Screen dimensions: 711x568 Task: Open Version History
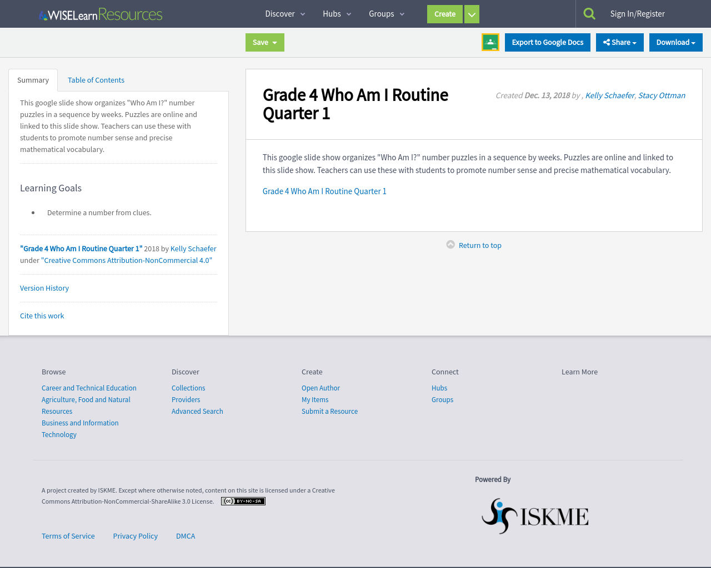click(44, 288)
